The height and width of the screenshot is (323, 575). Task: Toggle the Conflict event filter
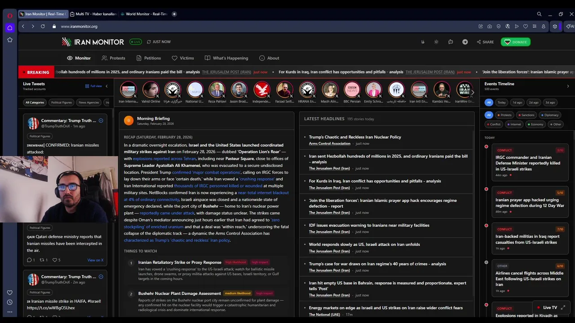(x=494, y=124)
